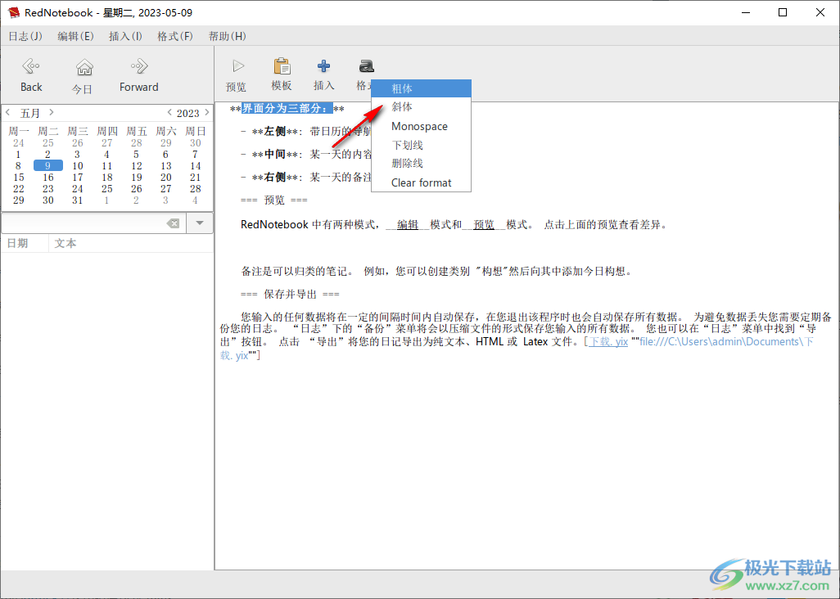
Task: Click the === 保存并导出 === heading line
Action: pyautogui.click(x=290, y=295)
